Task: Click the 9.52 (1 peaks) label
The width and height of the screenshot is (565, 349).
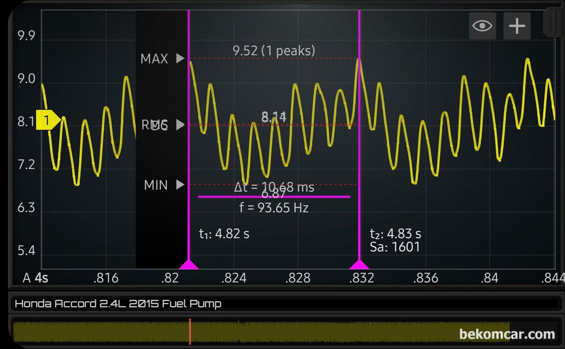Action: (274, 50)
